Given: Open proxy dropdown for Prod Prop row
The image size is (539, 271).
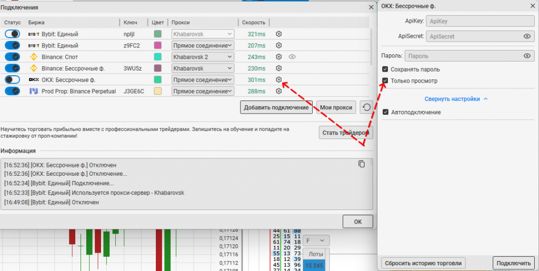Looking at the screenshot, I should 203,91.
